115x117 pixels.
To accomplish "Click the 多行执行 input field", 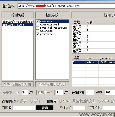I will coord(79,108).
